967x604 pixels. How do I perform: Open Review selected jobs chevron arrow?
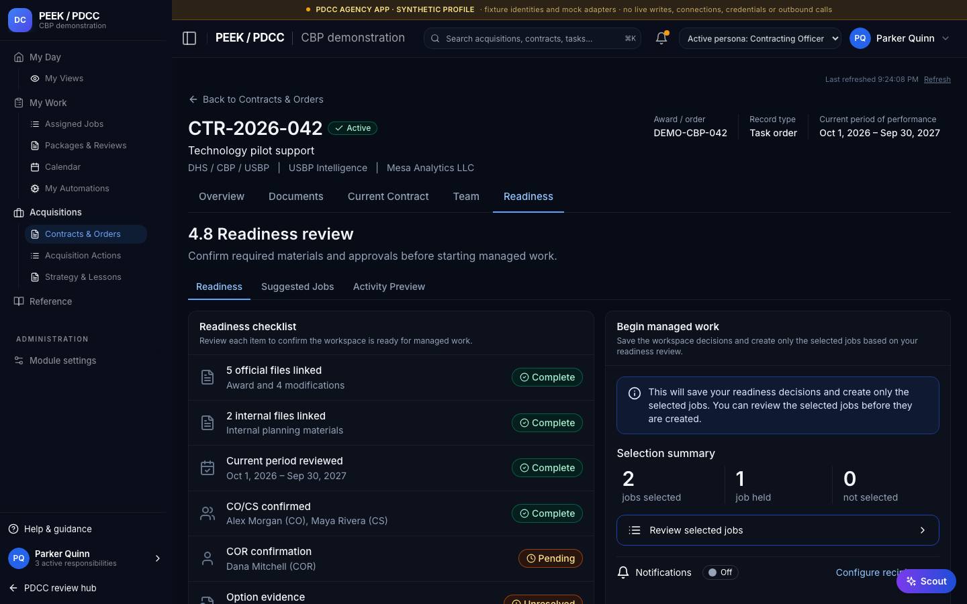923,530
